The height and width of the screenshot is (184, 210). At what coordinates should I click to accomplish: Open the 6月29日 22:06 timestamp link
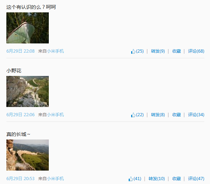pyautogui.click(x=21, y=115)
